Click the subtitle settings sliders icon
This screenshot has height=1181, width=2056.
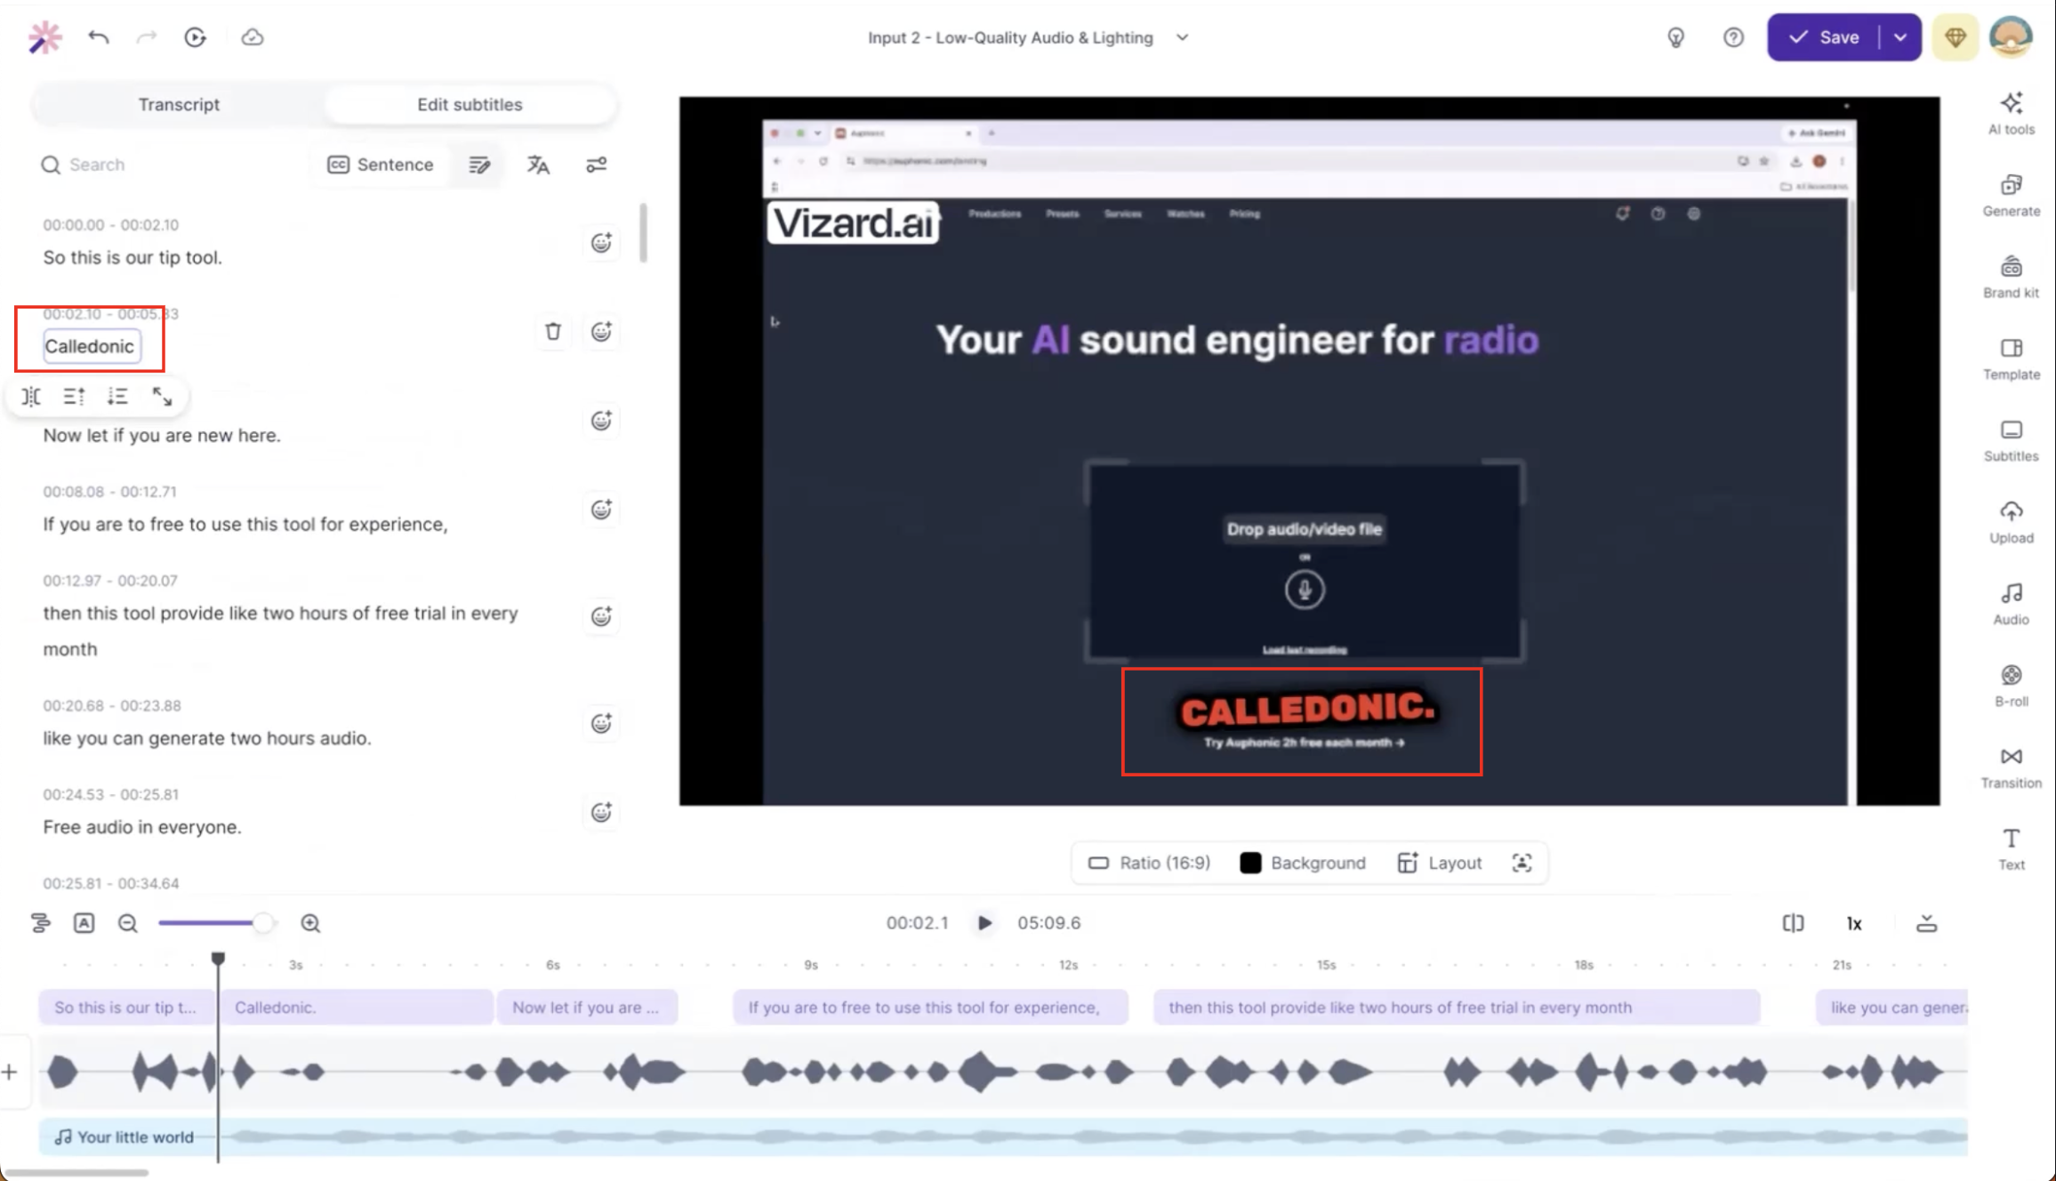pyautogui.click(x=597, y=165)
